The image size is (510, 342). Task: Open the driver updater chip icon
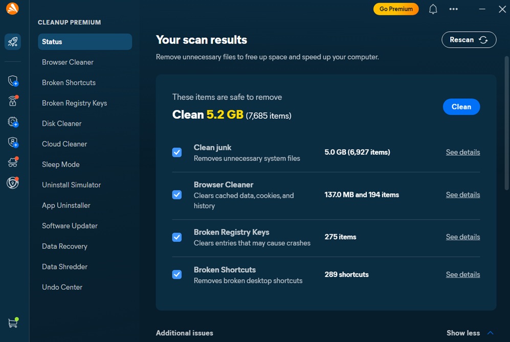(x=13, y=122)
